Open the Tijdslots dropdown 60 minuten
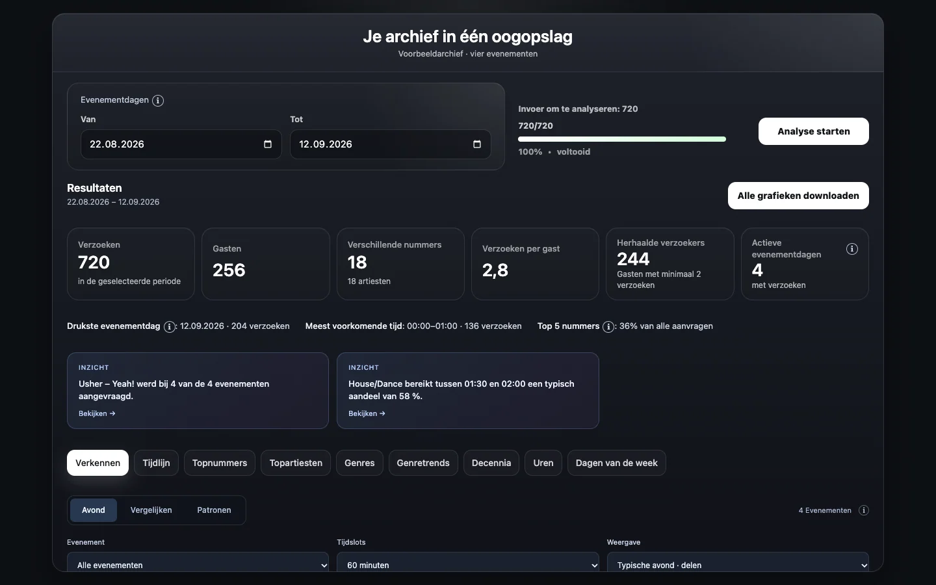 point(468,563)
